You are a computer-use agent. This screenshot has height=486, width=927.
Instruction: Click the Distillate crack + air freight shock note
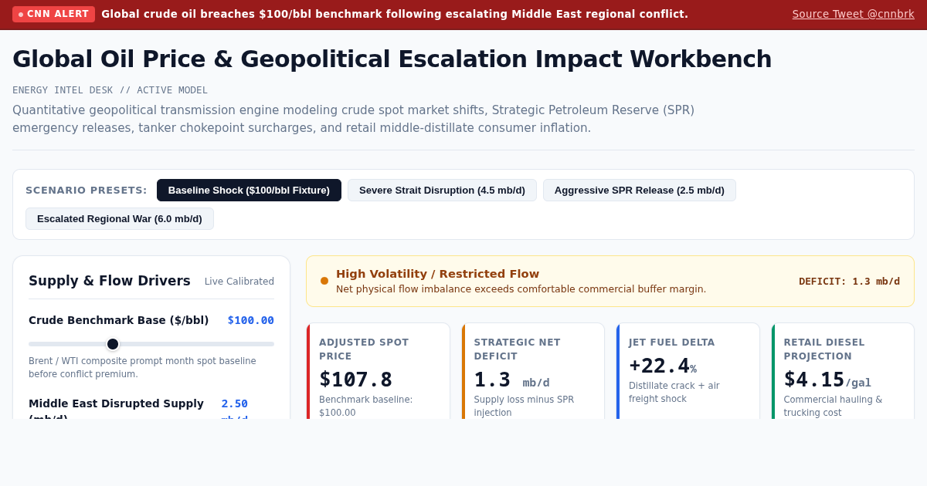[x=674, y=392]
